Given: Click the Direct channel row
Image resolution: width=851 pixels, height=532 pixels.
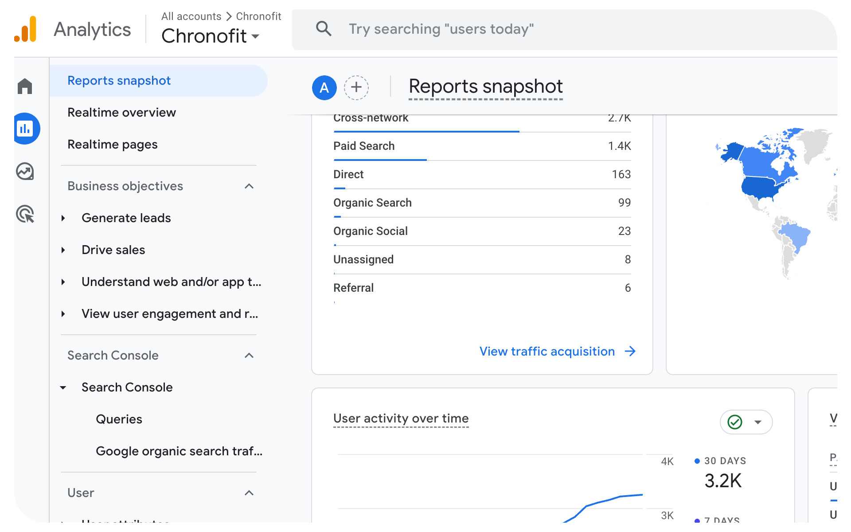Looking at the screenshot, I should (482, 175).
